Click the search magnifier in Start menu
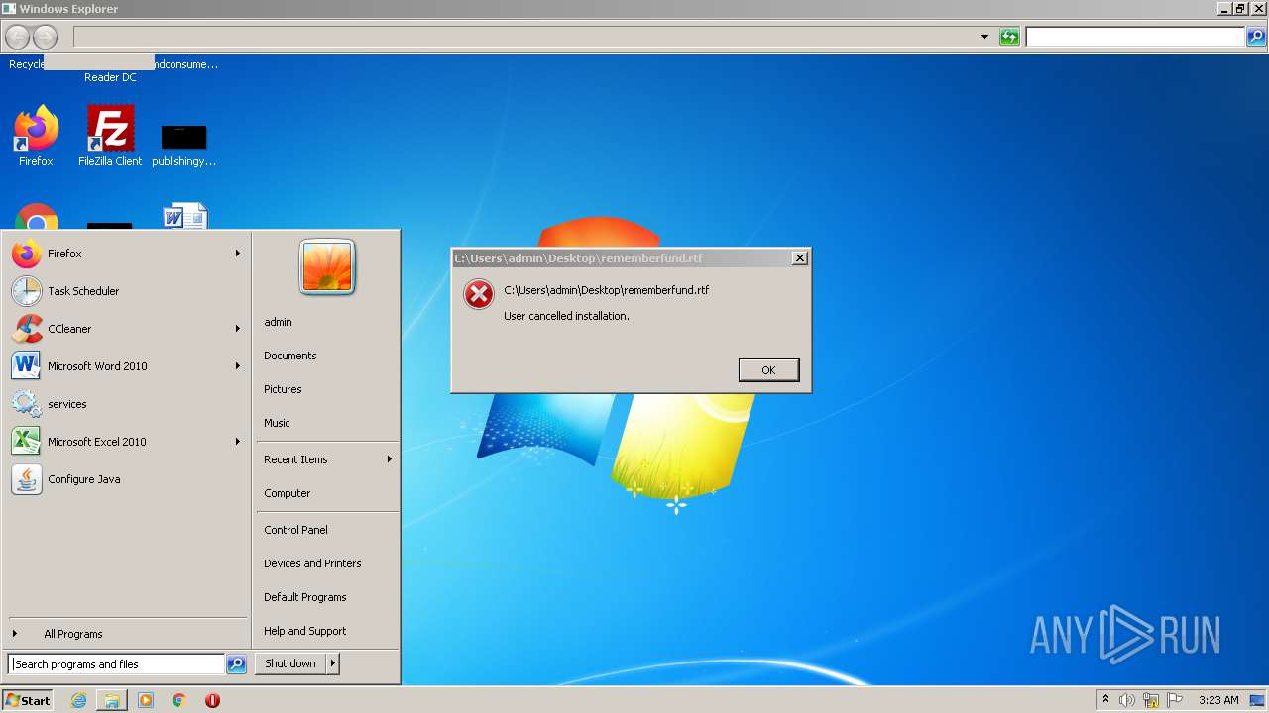 [236, 664]
